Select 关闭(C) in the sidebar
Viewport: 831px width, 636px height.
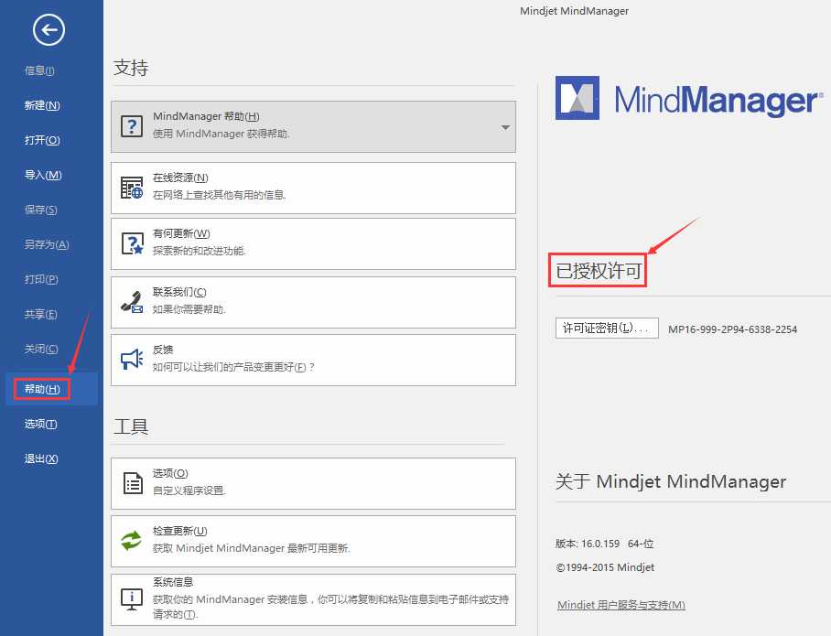pyautogui.click(x=41, y=349)
